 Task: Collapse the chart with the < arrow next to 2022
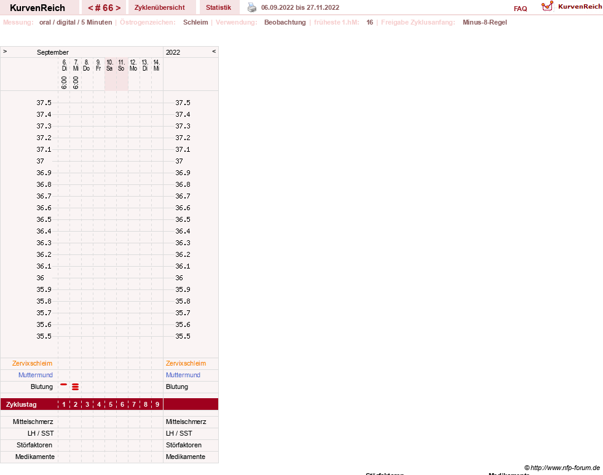click(x=214, y=51)
